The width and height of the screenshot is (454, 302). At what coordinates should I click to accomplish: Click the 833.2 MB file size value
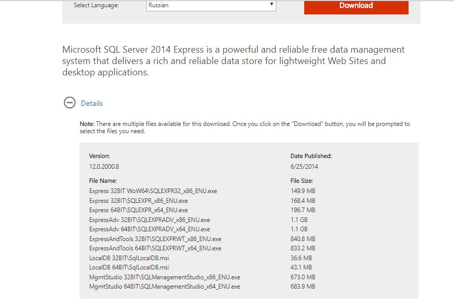coord(303,248)
